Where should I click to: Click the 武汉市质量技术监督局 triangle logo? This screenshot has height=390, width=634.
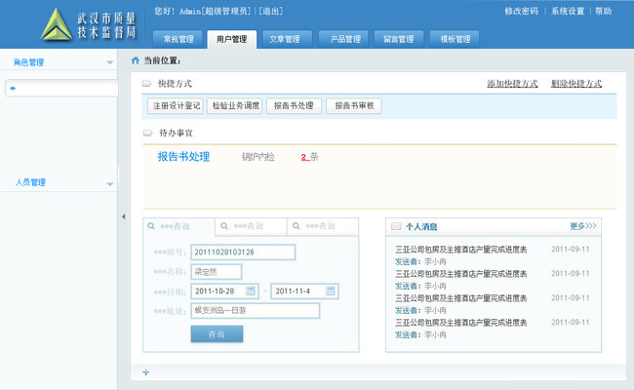pos(57,25)
